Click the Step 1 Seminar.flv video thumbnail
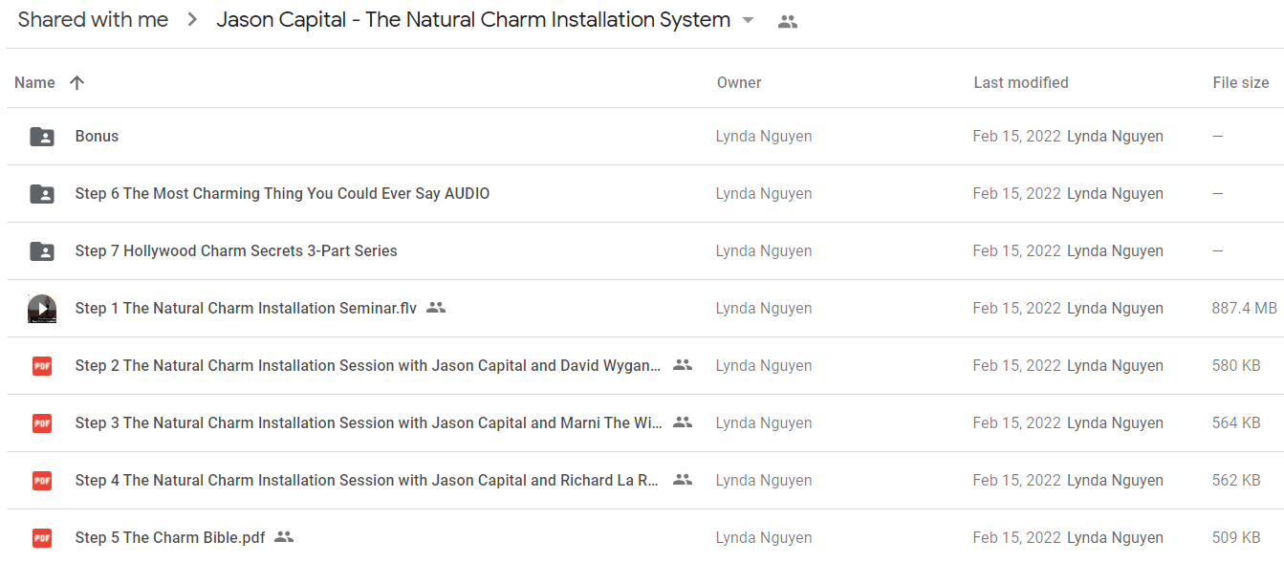Screen dimensions: 1284x563 pos(42,309)
